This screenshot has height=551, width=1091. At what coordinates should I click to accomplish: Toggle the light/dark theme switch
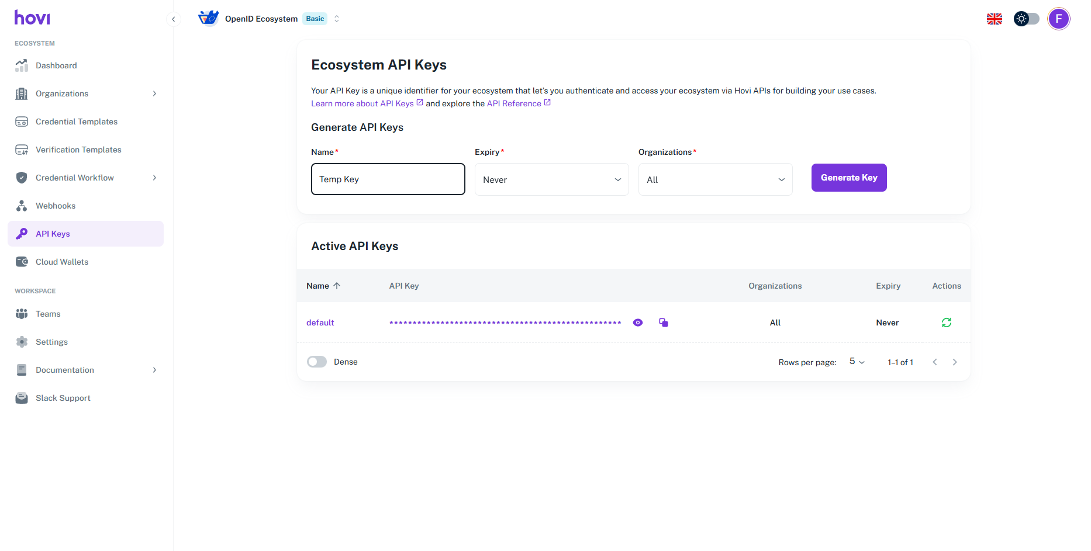[1026, 19]
